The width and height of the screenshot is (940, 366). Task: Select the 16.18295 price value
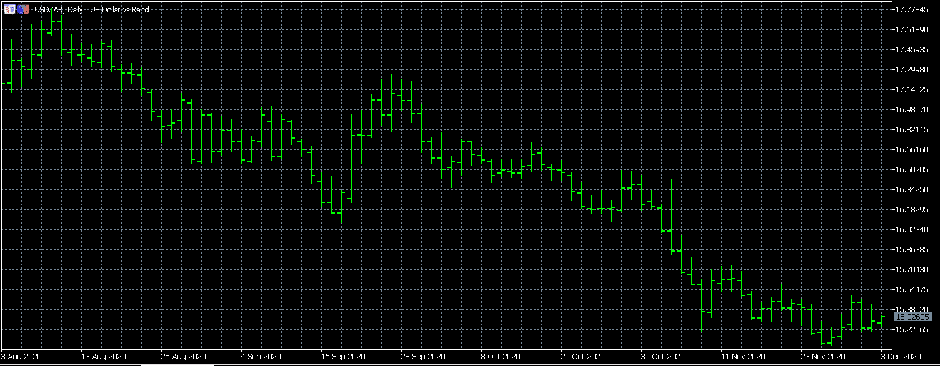[911, 209]
